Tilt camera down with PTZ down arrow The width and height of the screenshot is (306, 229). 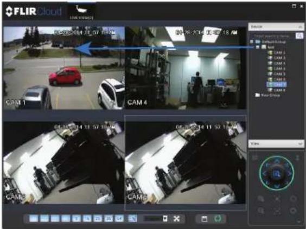click(x=277, y=186)
